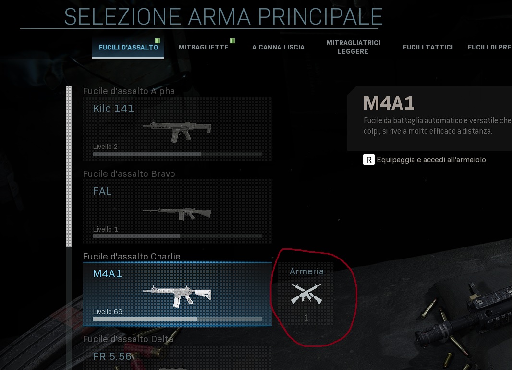Click the R key prompt icon

[369, 160]
